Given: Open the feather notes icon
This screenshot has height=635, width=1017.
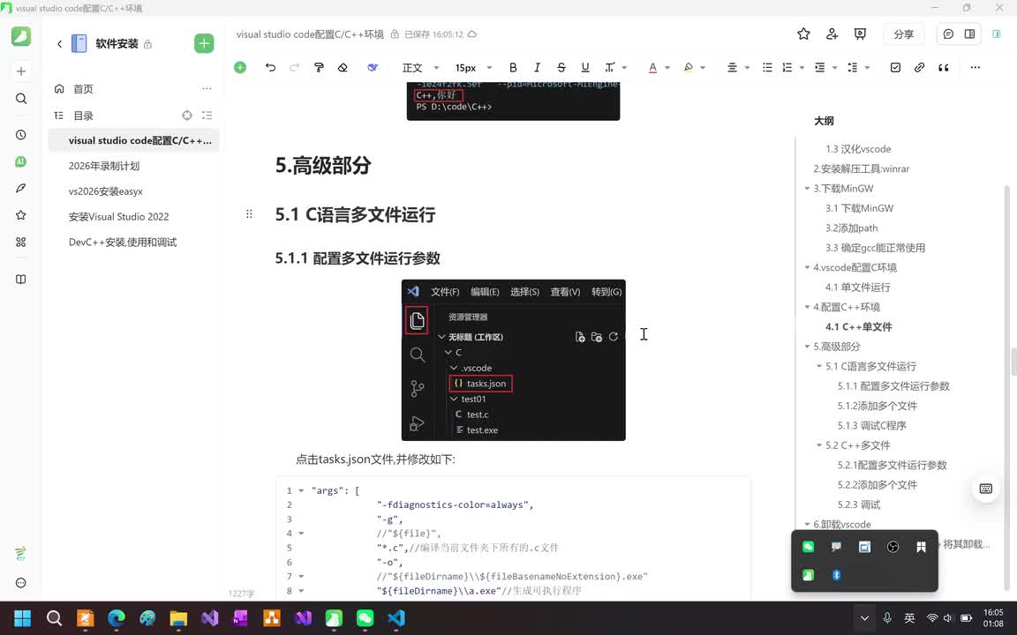Looking at the screenshot, I should click(x=21, y=188).
